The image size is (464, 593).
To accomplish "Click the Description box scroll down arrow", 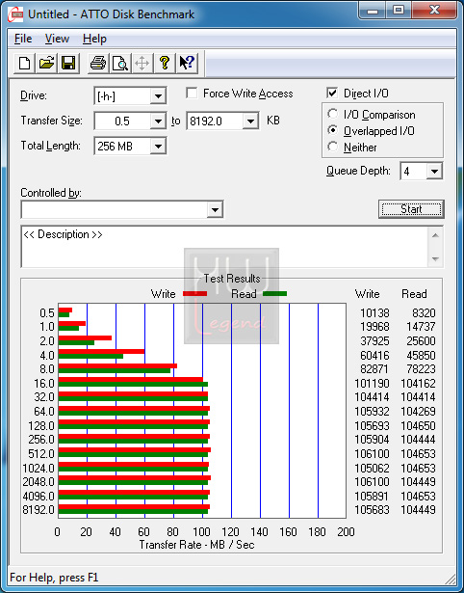I will pos(435,259).
